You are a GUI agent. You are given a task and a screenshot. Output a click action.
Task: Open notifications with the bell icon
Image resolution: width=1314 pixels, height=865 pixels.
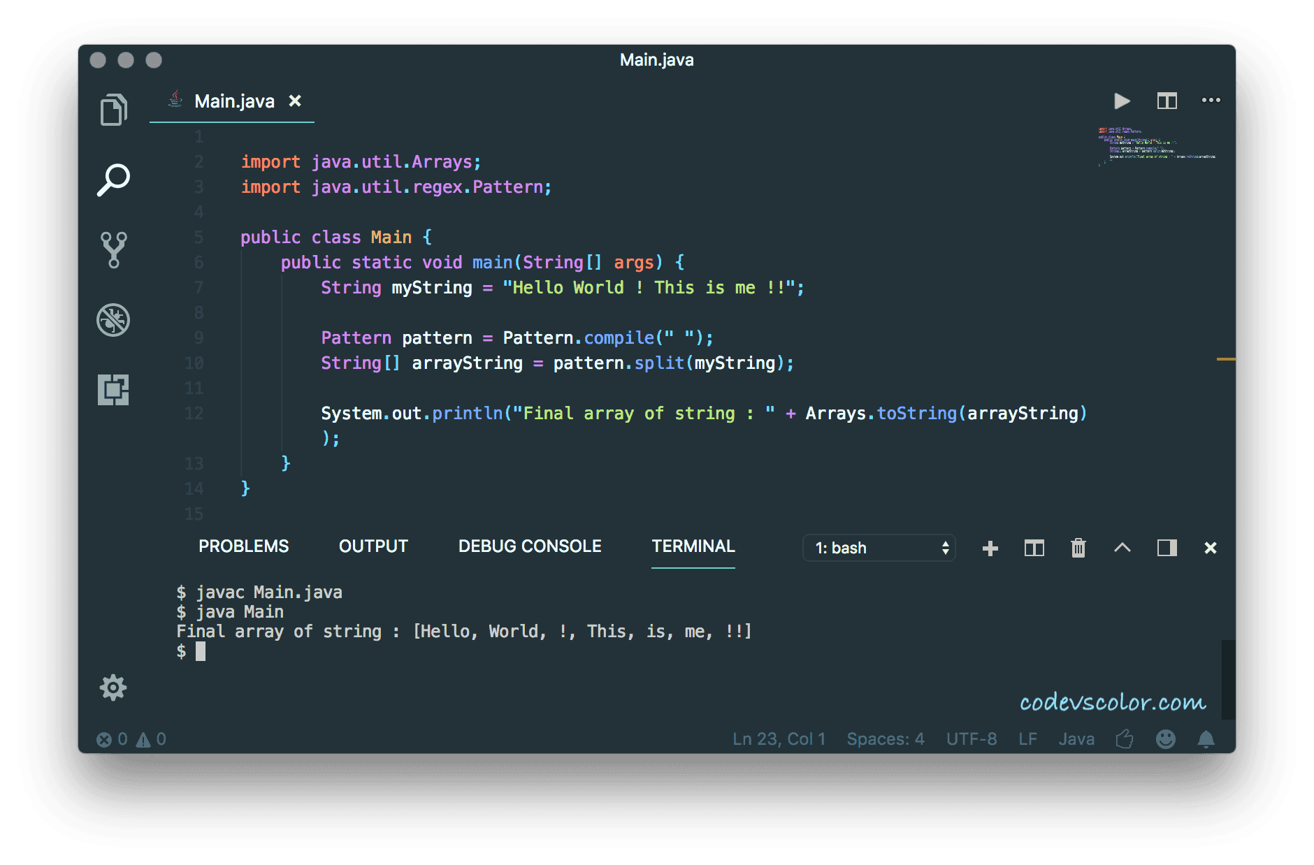1206,739
